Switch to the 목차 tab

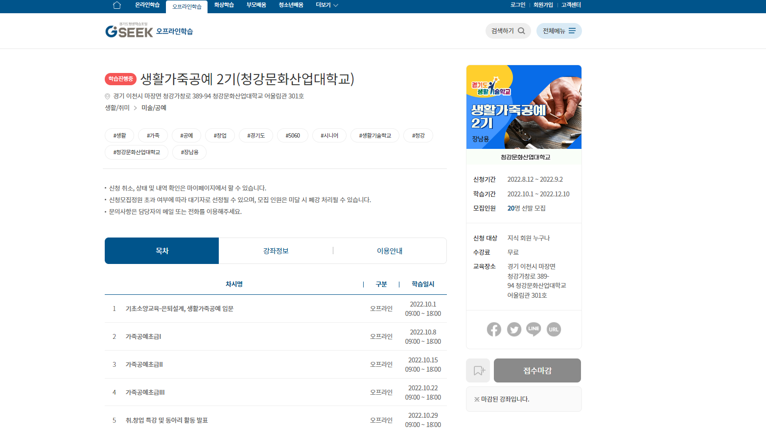coord(162,251)
